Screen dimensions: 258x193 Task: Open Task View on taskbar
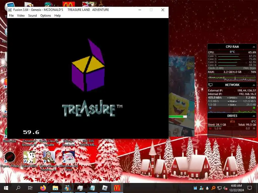coord(30,188)
